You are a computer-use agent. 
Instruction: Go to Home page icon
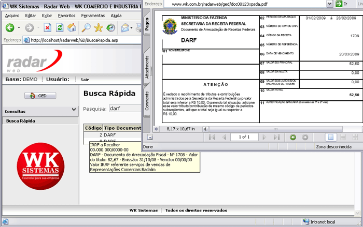73,27
